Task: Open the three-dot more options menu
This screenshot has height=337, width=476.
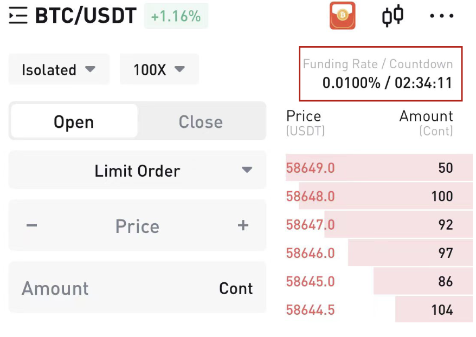Action: [x=442, y=16]
